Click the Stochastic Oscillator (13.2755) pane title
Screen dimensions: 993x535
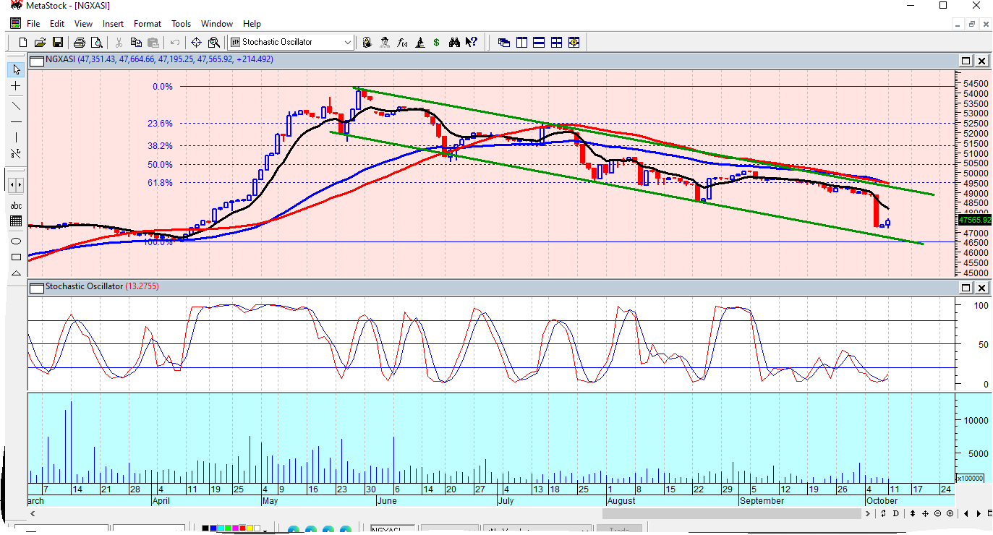tap(102, 287)
